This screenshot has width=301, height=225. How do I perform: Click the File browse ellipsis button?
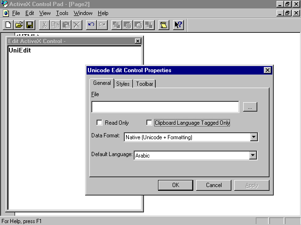point(250,107)
